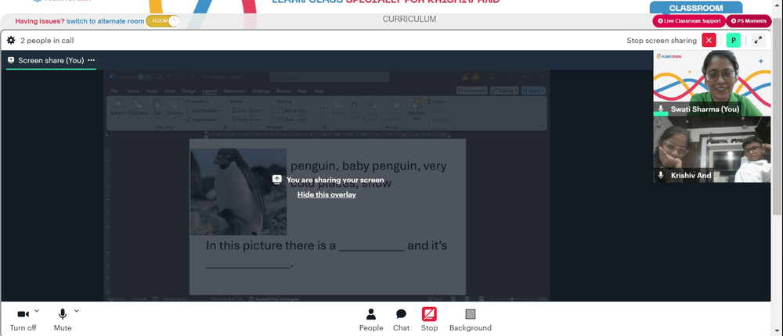Viewport: 783px width, 336px height.
Task: Click the Word search box
Action: [x=330, y=77]
